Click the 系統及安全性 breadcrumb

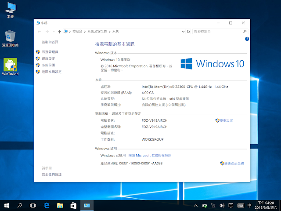[97, 31]
